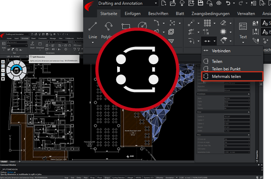This screenshot has width=271, height=179.
Task: Click the Redo arrow icon
Action: point(241,3)
